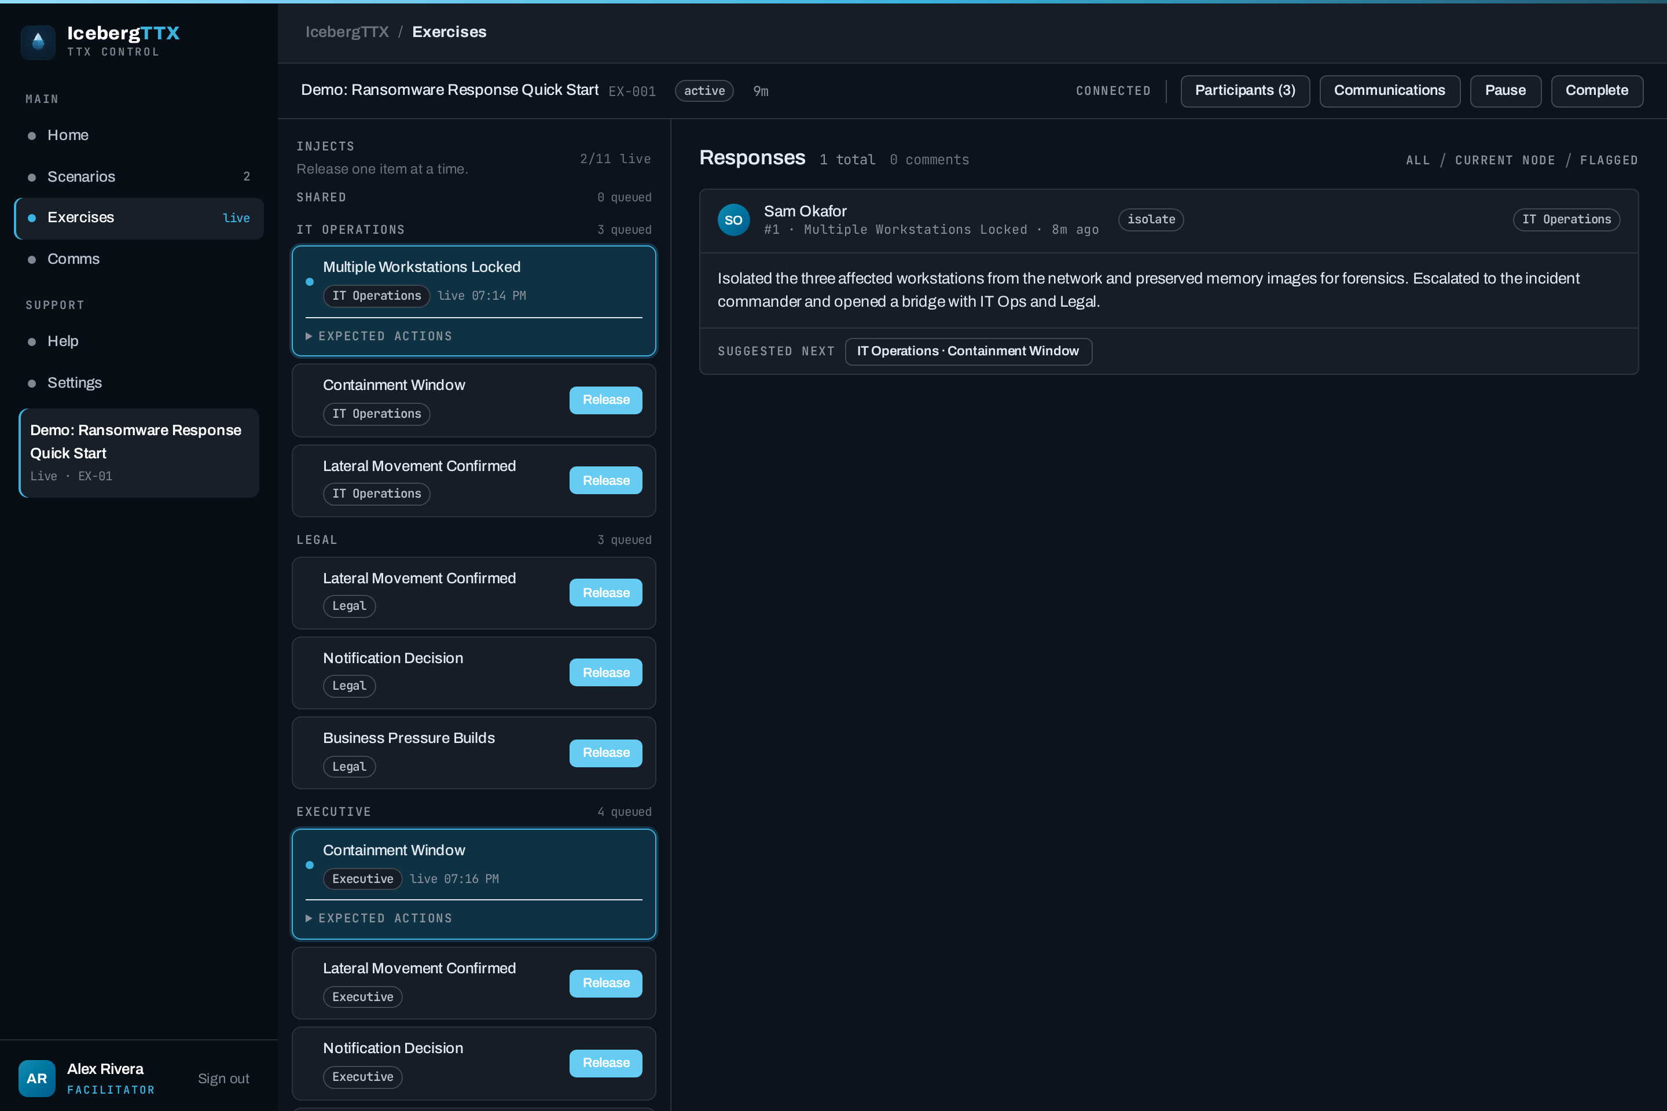Click the IcebergTTX logo icon
The height and width of the screenshot is (1111, 1667).
point(38,42)
